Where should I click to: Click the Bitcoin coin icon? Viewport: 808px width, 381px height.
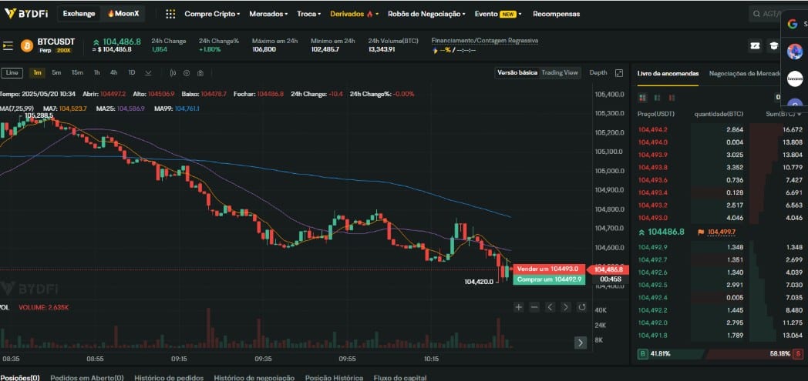(x=26, y=45)
